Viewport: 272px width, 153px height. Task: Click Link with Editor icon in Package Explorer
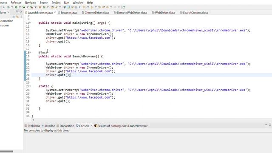pyautogui.click(x=17, y=17)
